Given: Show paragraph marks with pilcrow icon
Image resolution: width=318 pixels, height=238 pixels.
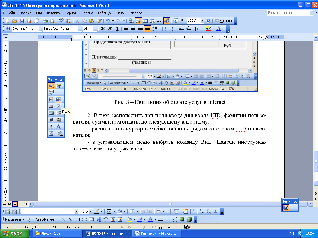Looking at the screenshot, I should [x=183, y=21].
